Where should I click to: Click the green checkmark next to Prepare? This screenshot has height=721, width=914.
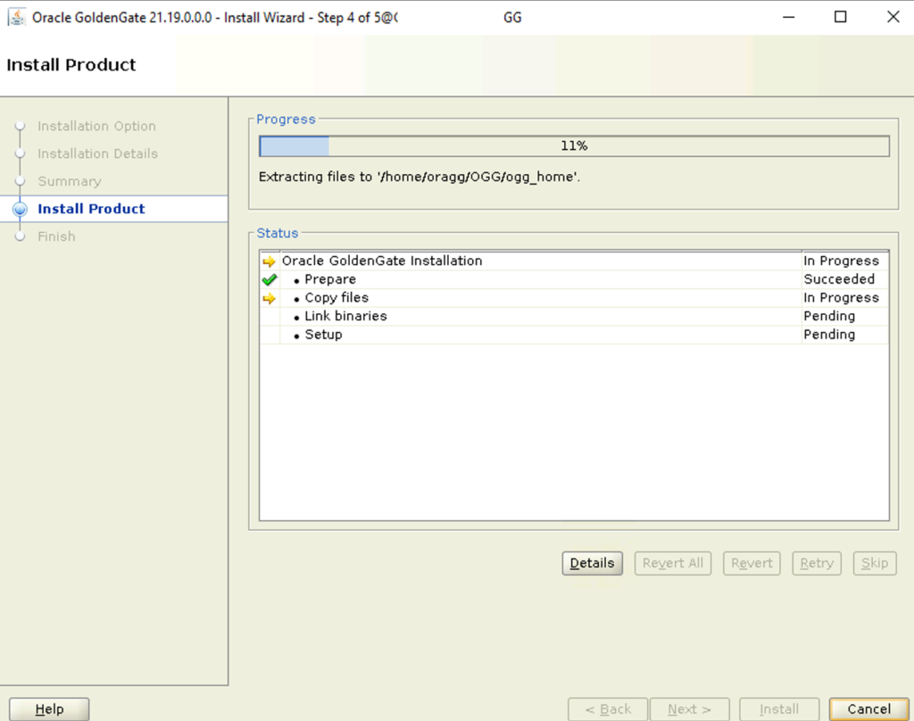pyautogui.click(x=269, y=280)
